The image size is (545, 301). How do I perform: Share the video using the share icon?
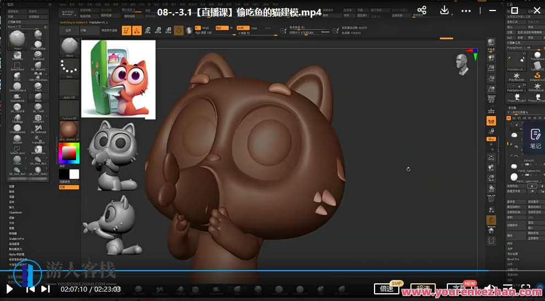[x=421, y=10]
